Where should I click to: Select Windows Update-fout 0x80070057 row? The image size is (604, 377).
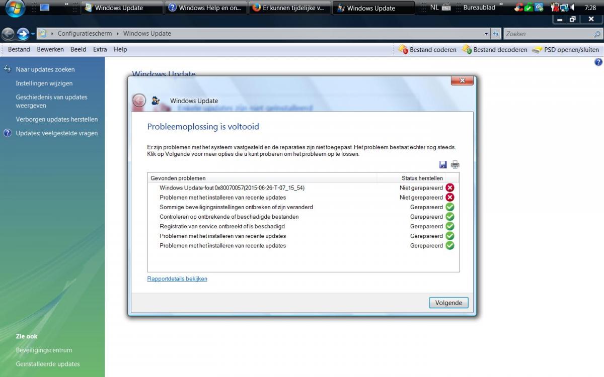coord(303,187)
